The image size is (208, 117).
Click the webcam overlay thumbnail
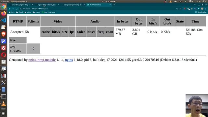click(197, 106)
